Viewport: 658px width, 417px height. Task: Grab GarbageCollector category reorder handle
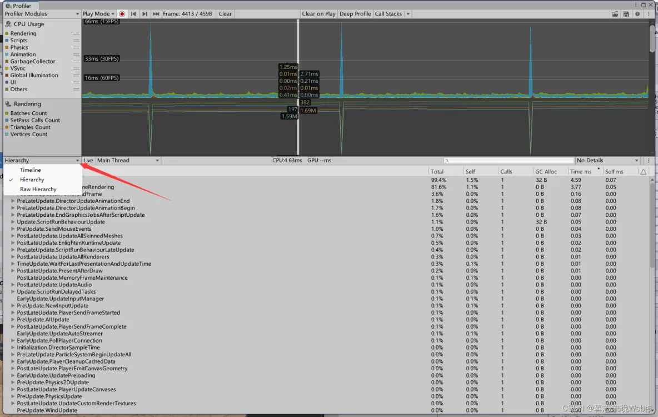click(76, 61)
